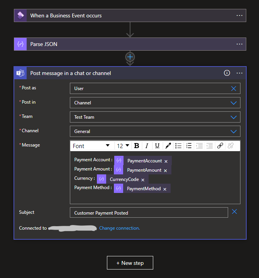The image size is (259, 278).
Task: Open options menu for Business Event trigger
Action: (239, 15)
